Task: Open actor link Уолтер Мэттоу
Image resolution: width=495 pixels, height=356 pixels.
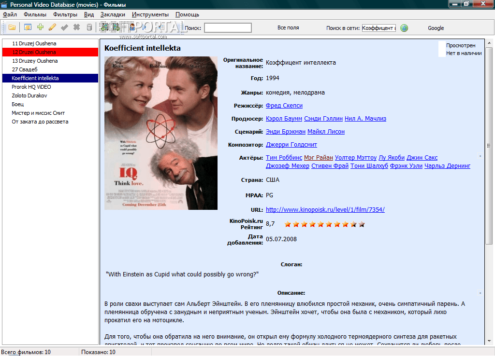Action: pos(356,158)
